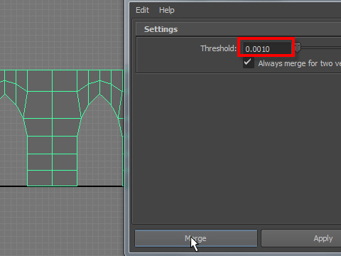
Task: Open the Edit menu
Action: (x=142, y=10)
